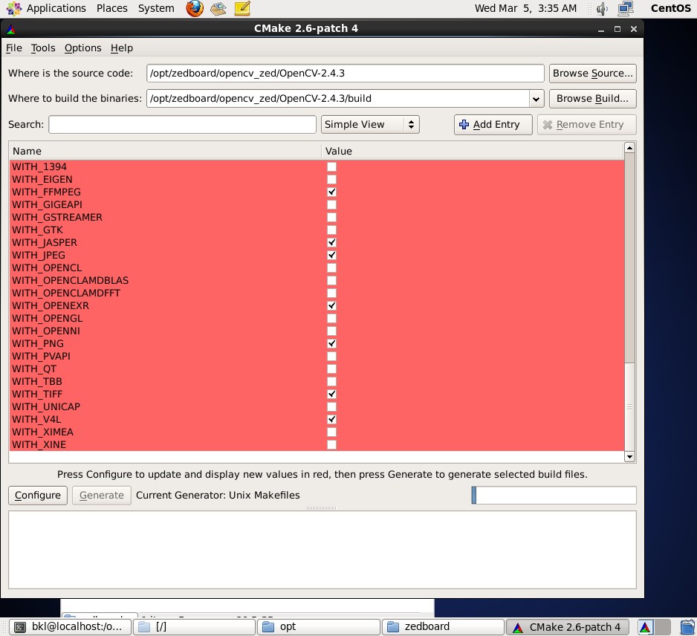Viewport: 697px width, 636px height.
Task: Open the Help menu
Action: [122, 48]
